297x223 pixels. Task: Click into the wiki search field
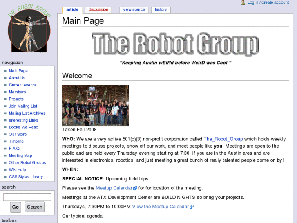27,197
